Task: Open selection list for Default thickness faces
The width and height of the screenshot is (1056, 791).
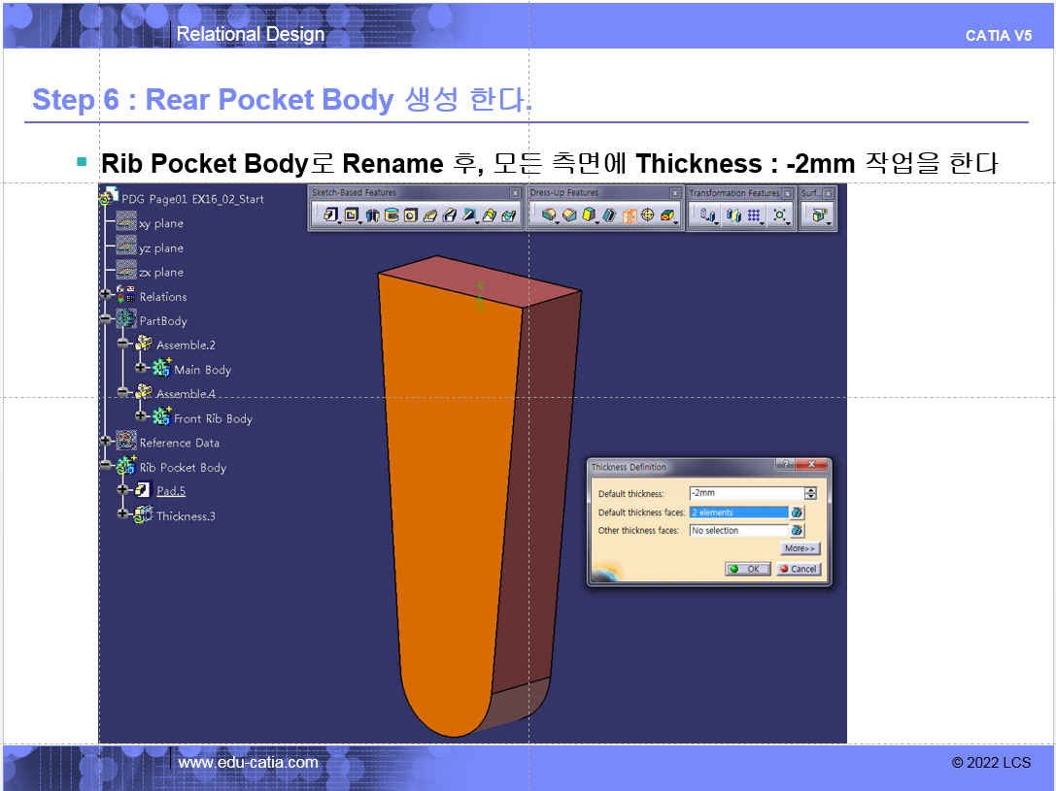Action: tap(798, 512)
